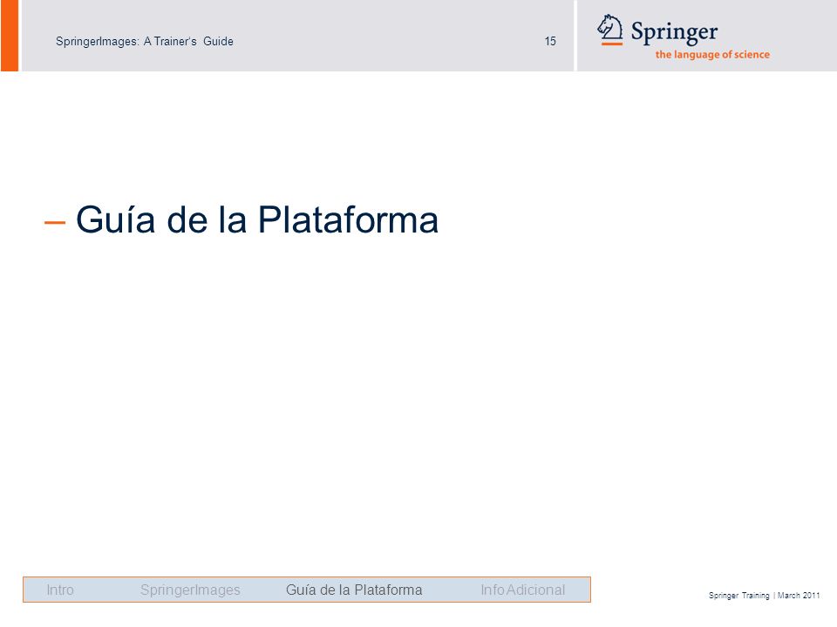Select the Guía de la Plataforma tab
Screen dimensions: 837x627
click(354, 590)
